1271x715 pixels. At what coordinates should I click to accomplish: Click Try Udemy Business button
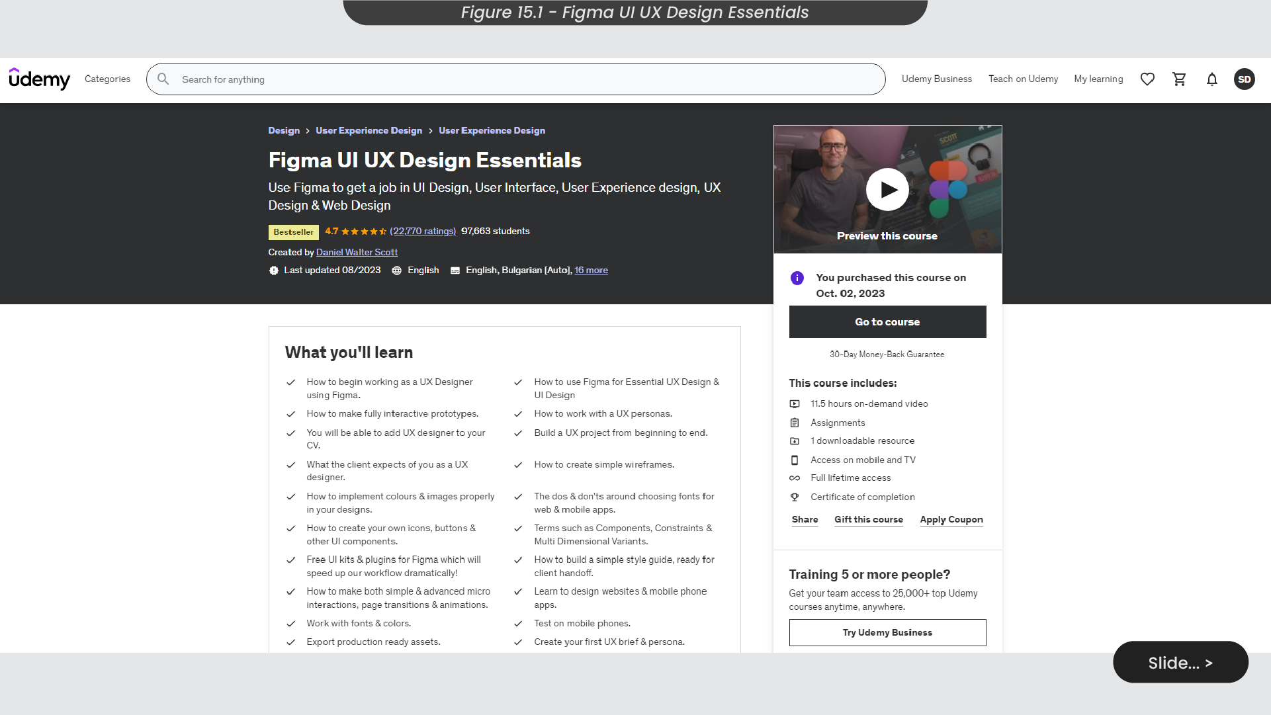point(887,632)
